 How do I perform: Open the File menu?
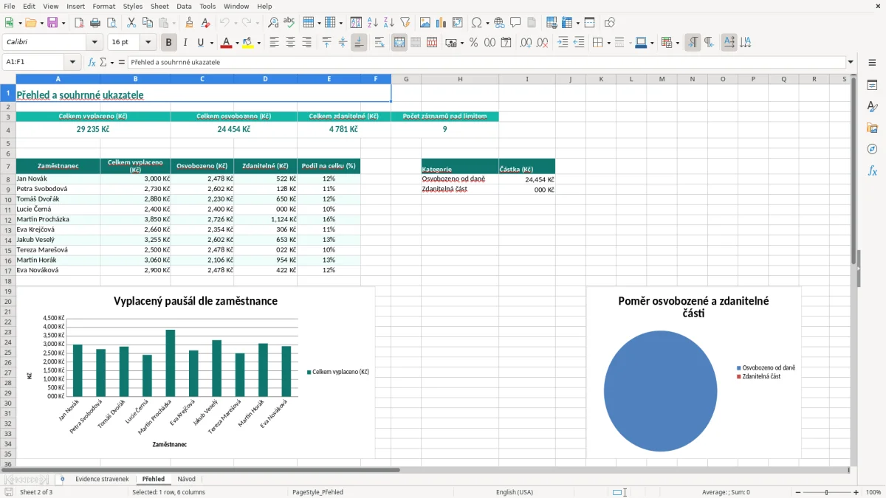[9, 6]
